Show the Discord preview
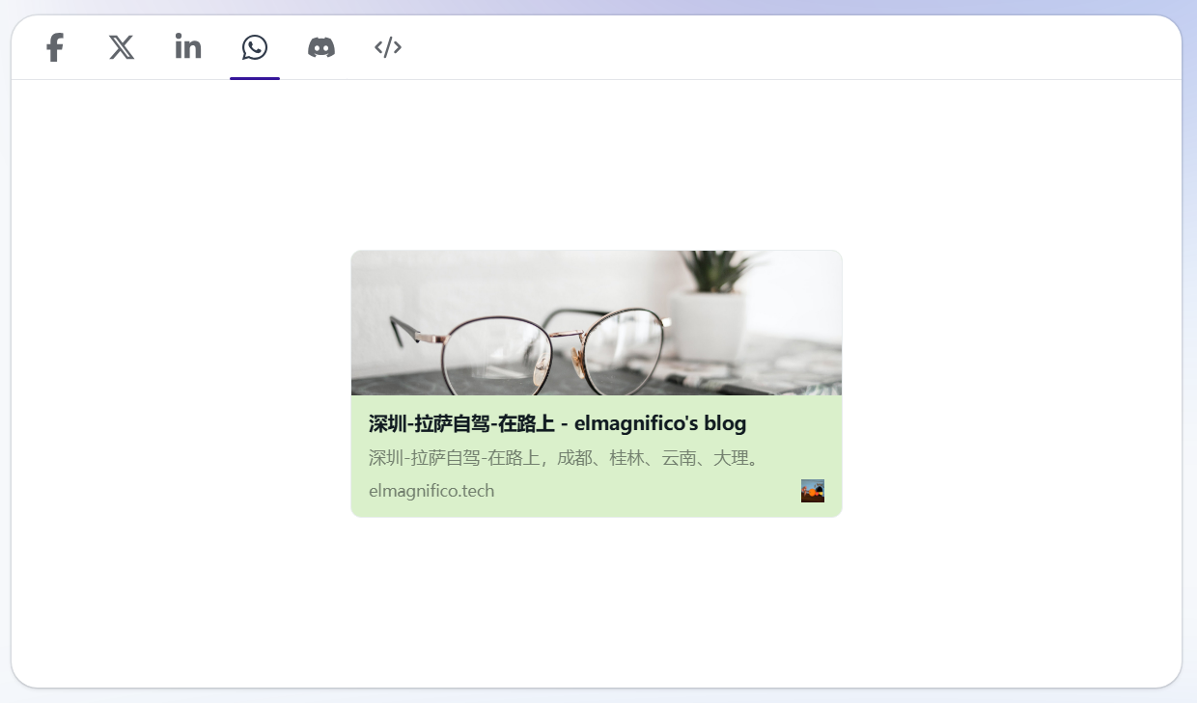1197x703 pixels. [x=321, y=47]
